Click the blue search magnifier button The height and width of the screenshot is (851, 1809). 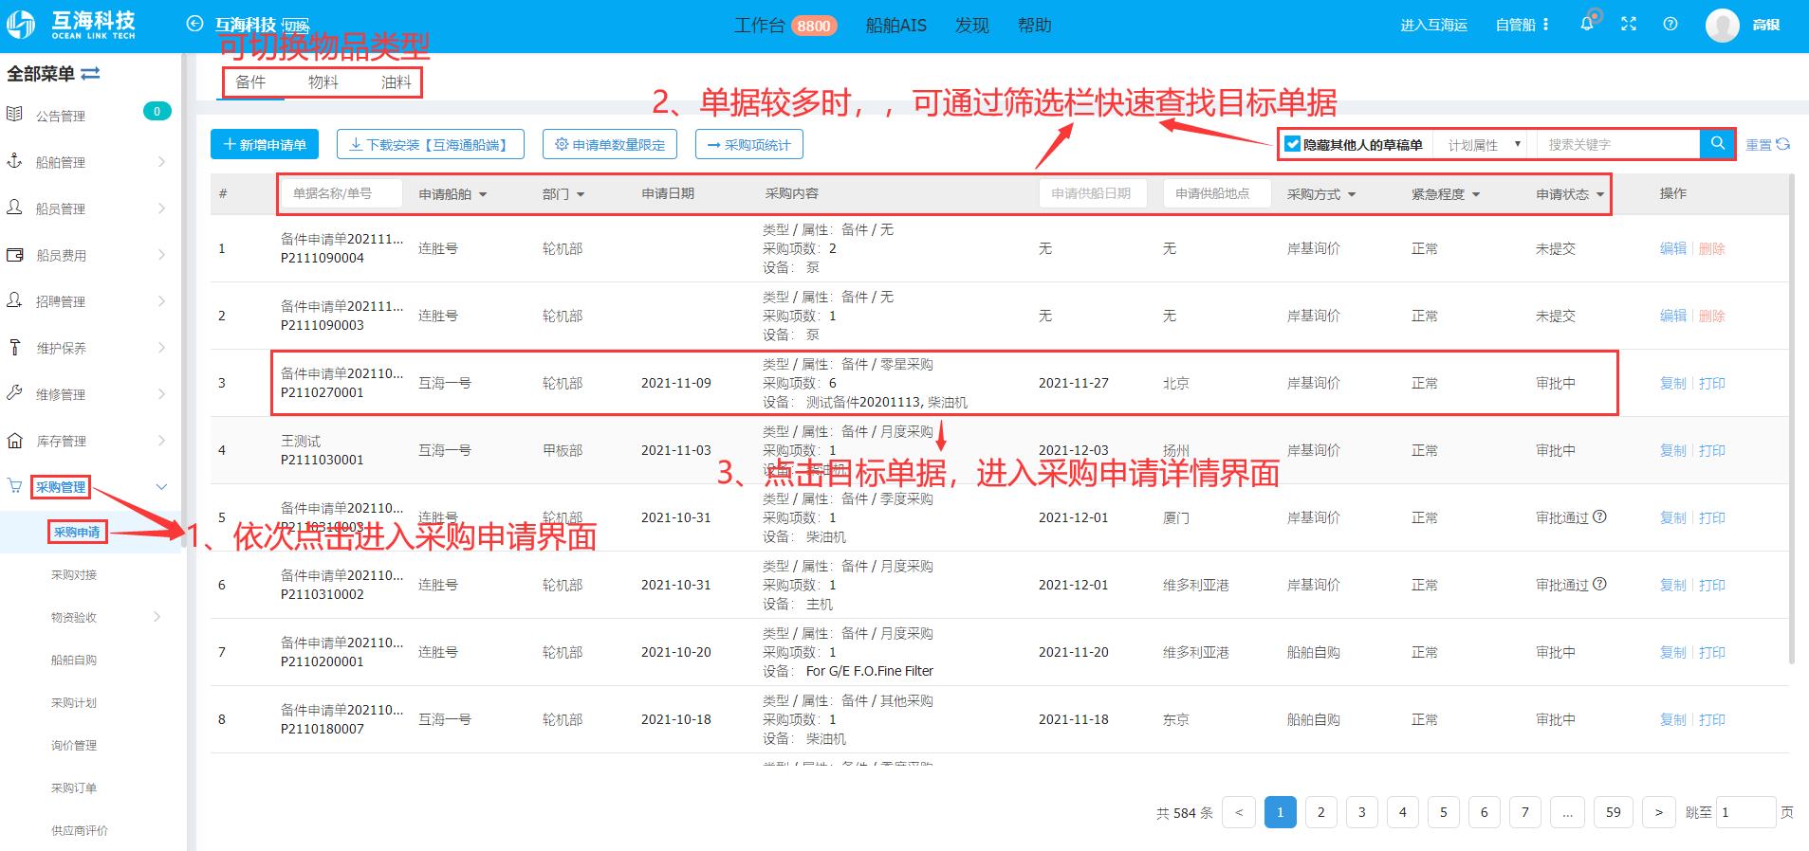coord(1717,144)
